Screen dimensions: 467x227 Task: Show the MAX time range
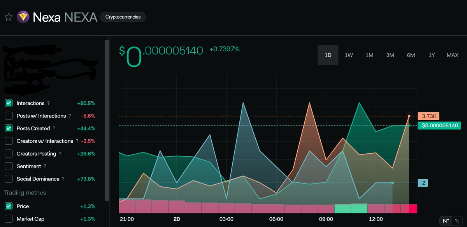point(453,55)
